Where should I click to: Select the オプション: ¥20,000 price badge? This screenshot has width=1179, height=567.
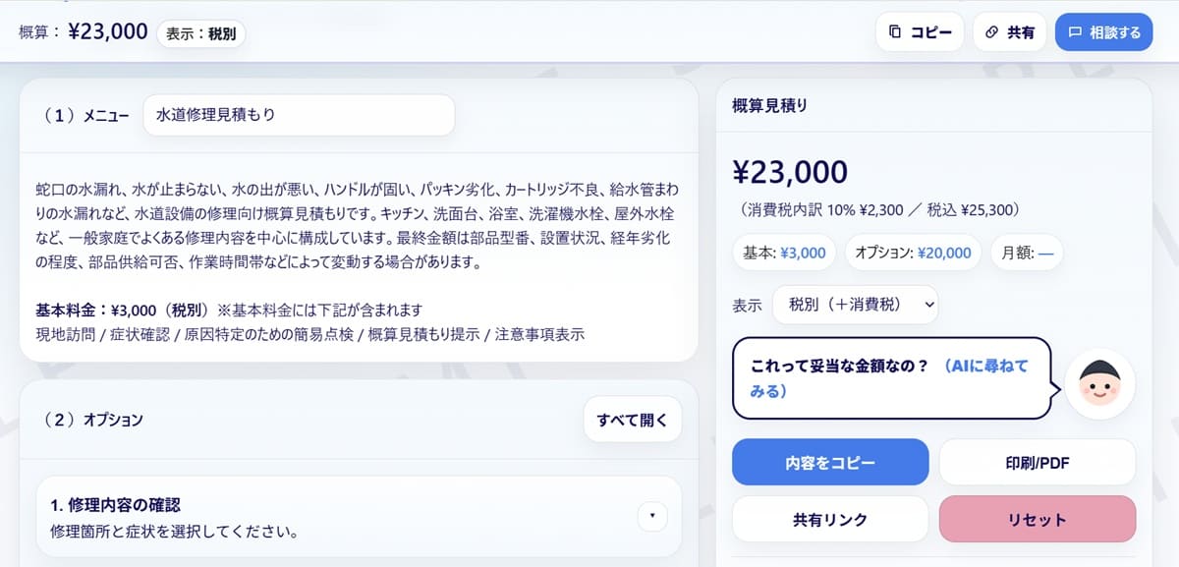(x=912, y=253)
